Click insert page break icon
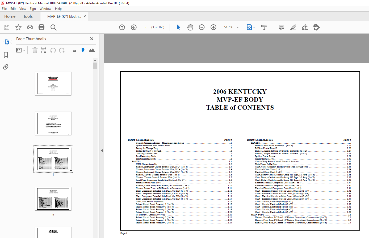Screen dimensions: 369x238 (44, 50)
